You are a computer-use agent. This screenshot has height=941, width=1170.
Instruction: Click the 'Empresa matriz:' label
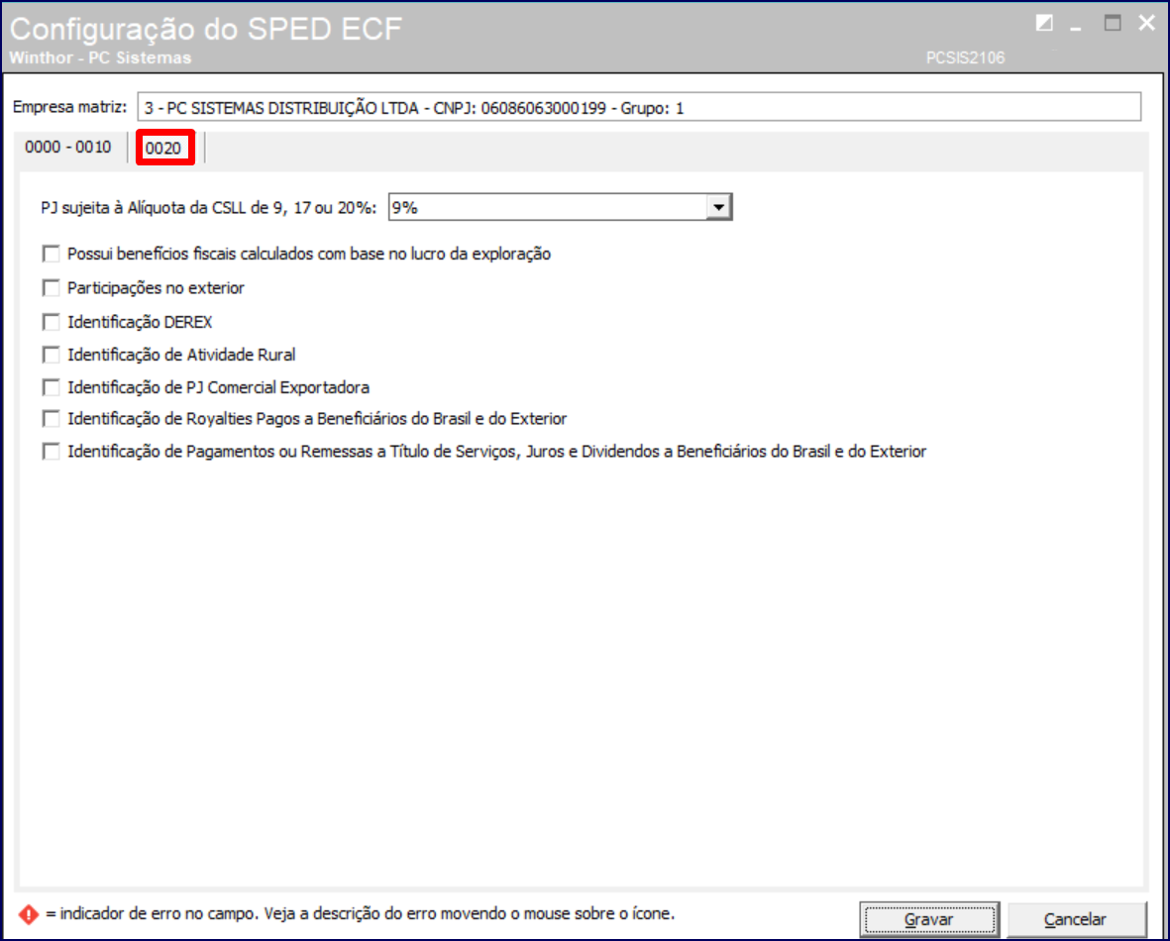coord(69,107)
